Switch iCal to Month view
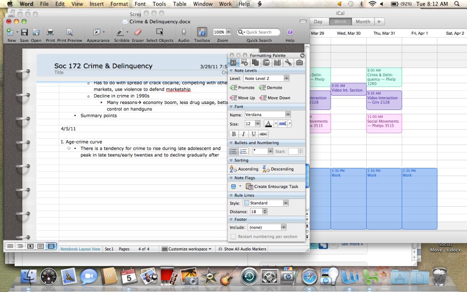The image size is (467, 292). (x=363, y=21)
